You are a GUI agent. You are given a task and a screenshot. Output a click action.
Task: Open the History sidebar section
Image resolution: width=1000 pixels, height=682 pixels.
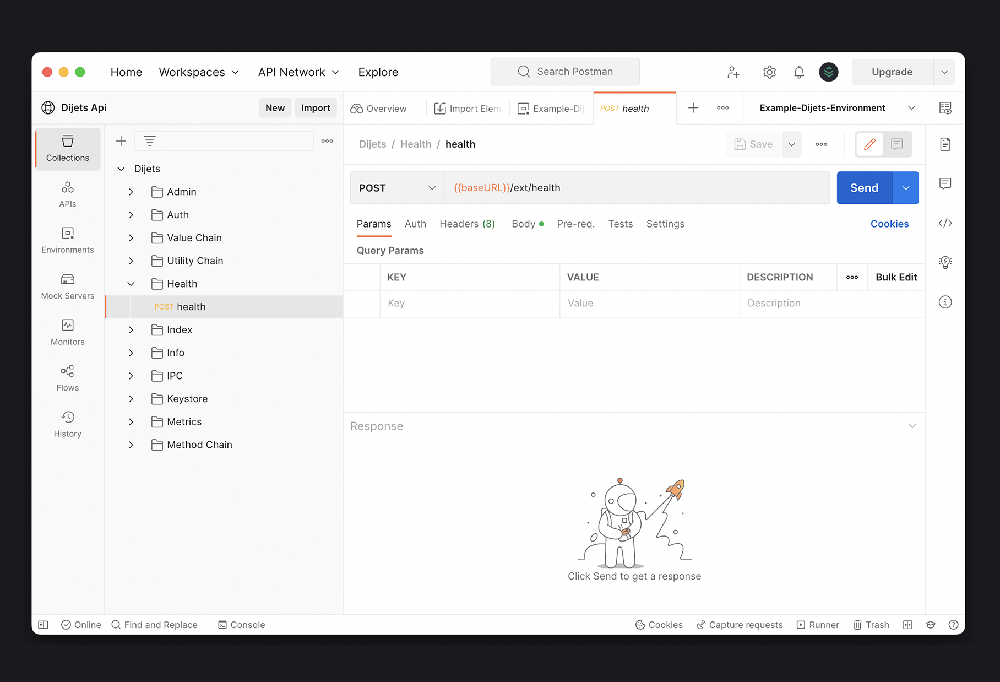(x=67, y=424)
